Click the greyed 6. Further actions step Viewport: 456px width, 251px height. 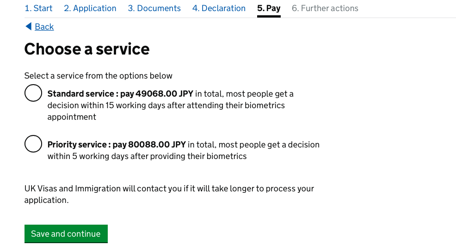[x=325, y=8]
